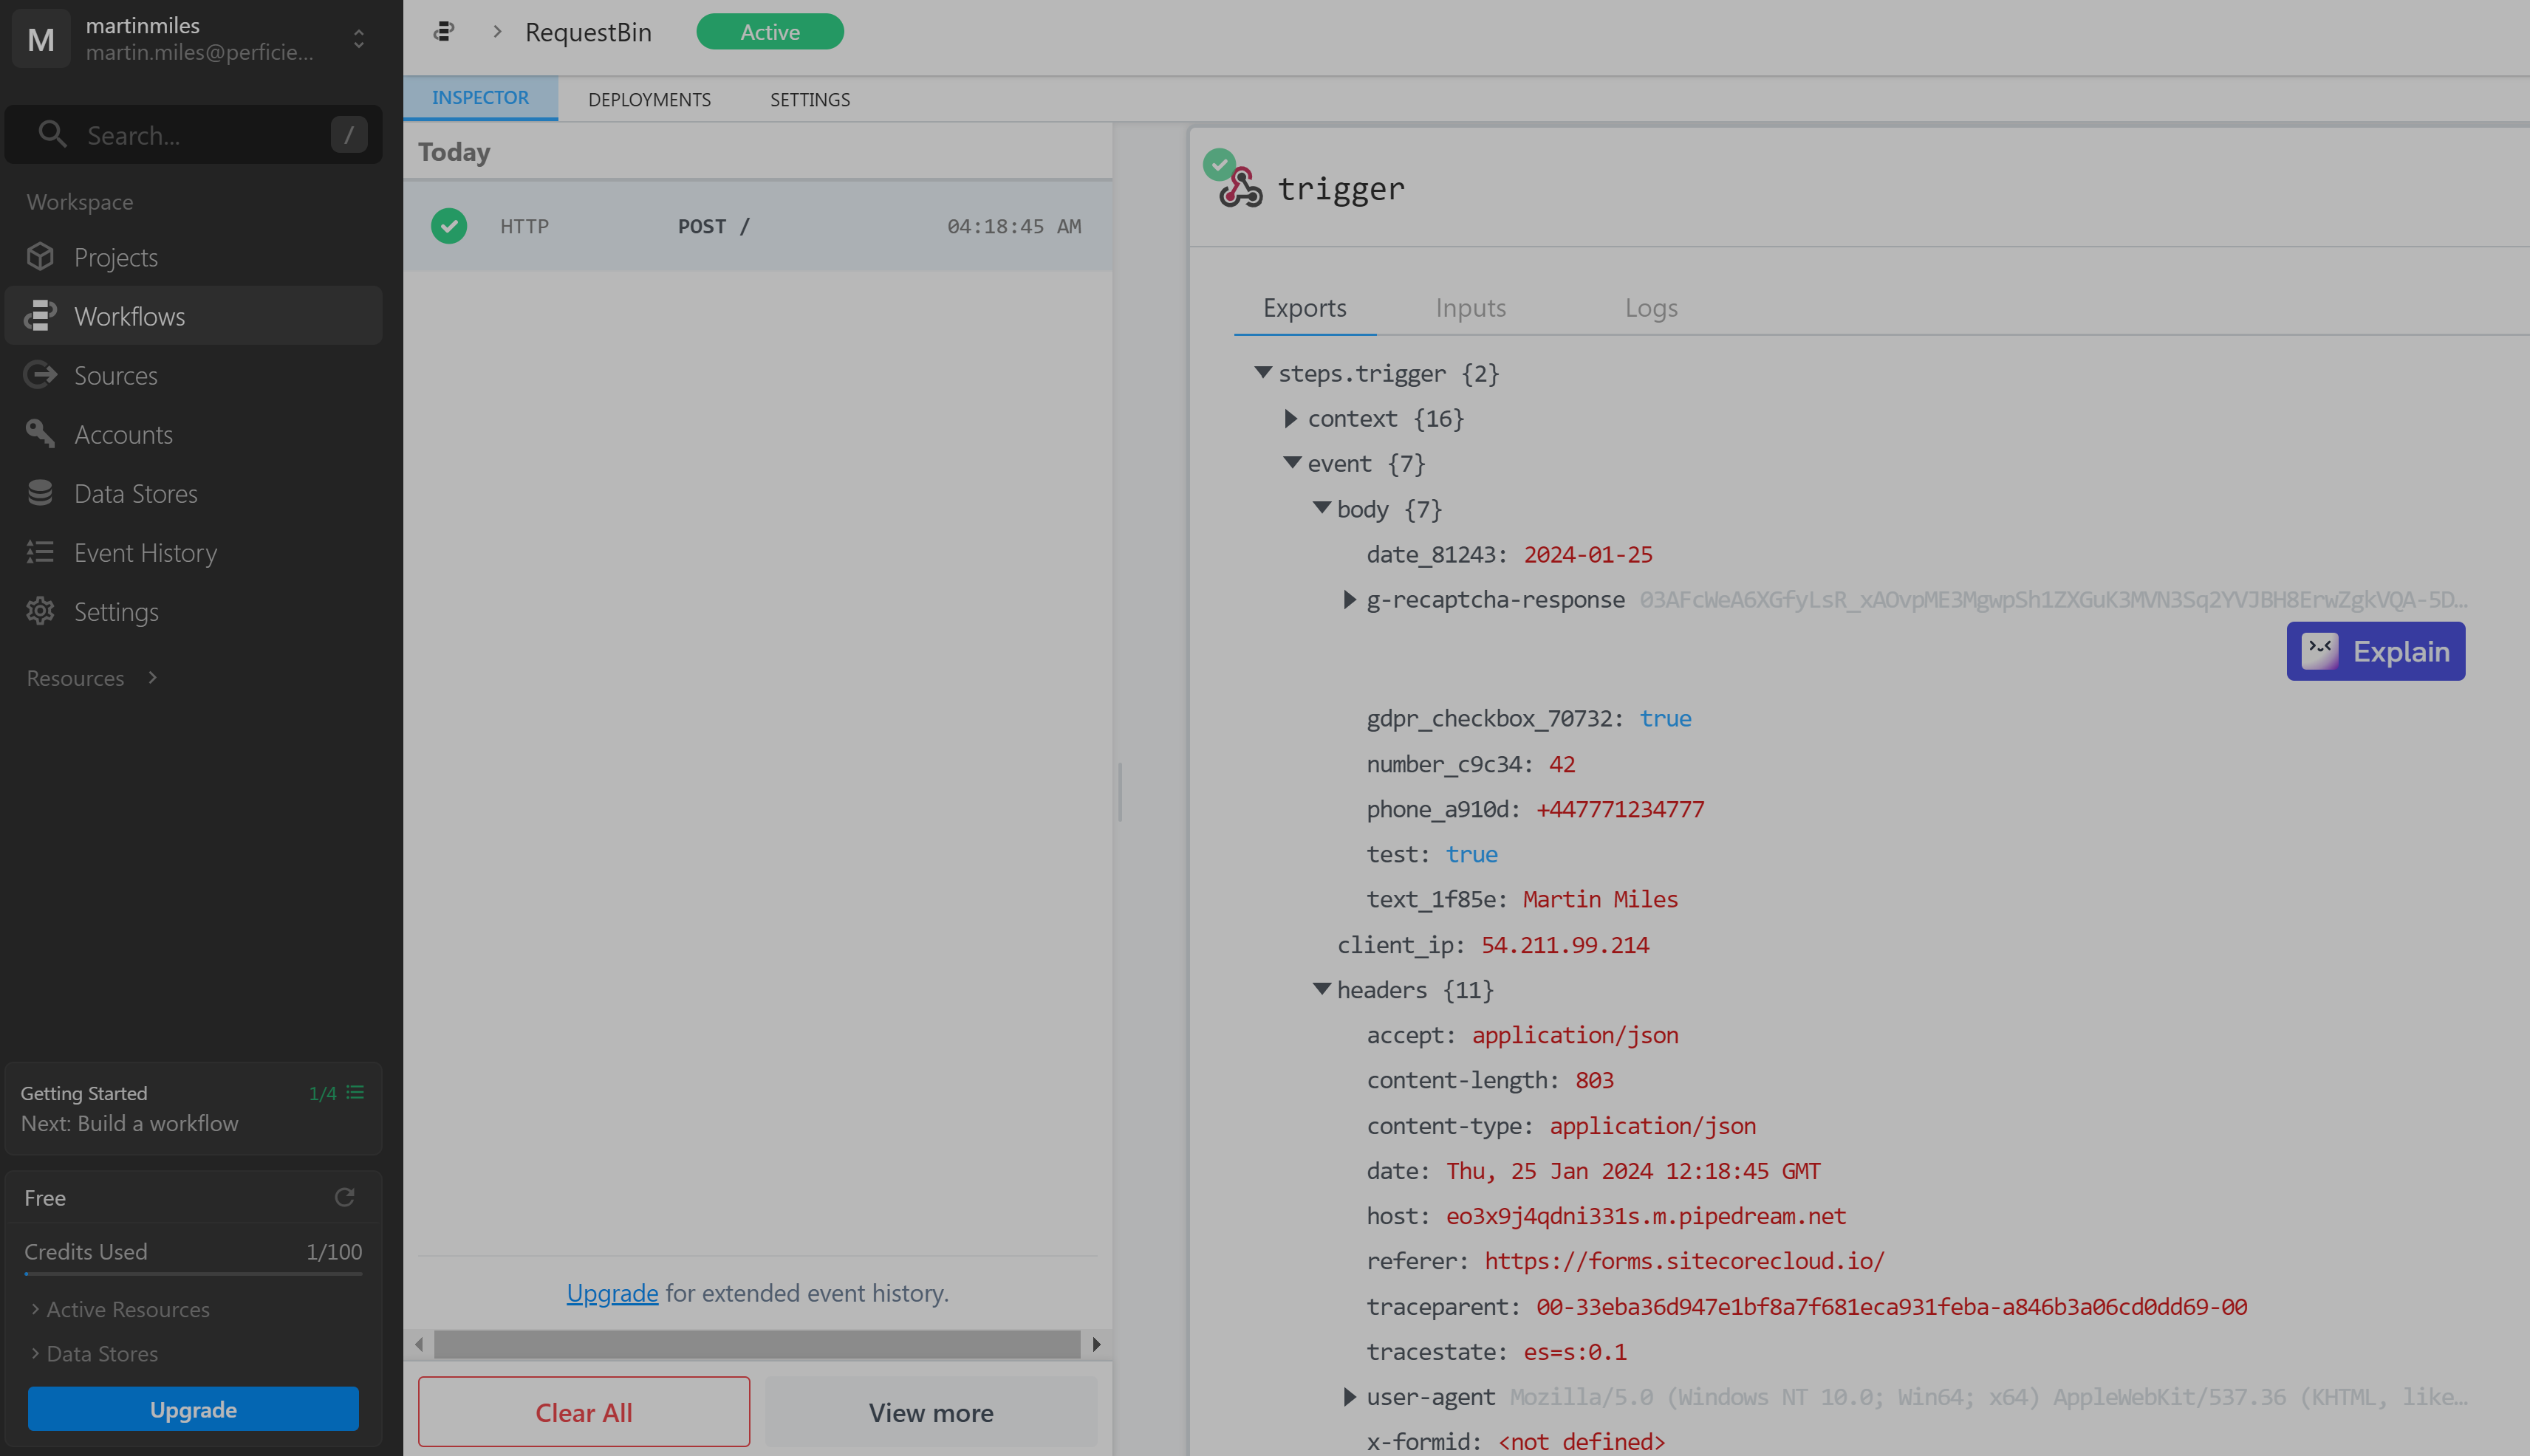The image size is (2530, 1456).
Task: Collapse the body {7} node
Action: pos(1322,508)
